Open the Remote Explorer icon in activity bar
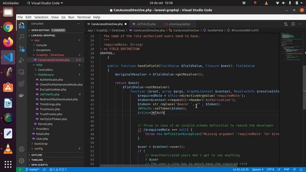The width and height of the screenshot is (306, 172). 22,72
